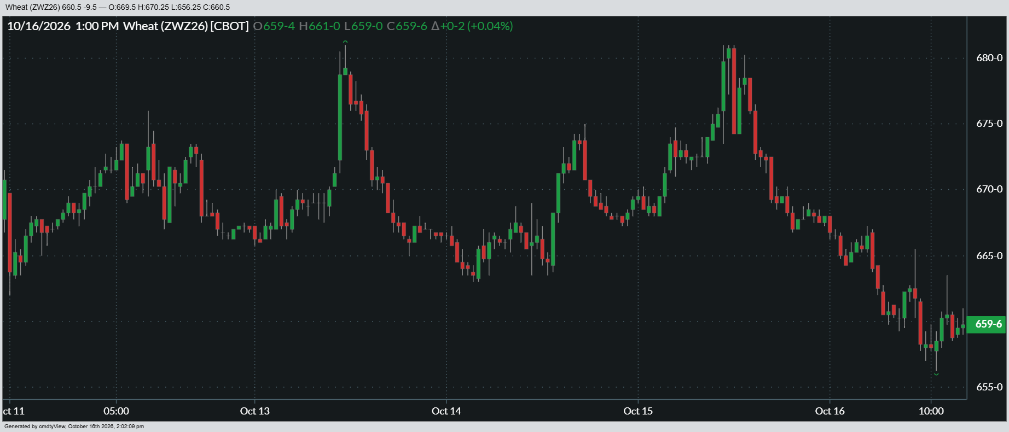The width and height of the screenshot is (1009, 432).
Task: Select the 675-0 price axis label
Action: pyautogui.click(x=989, y=124)
